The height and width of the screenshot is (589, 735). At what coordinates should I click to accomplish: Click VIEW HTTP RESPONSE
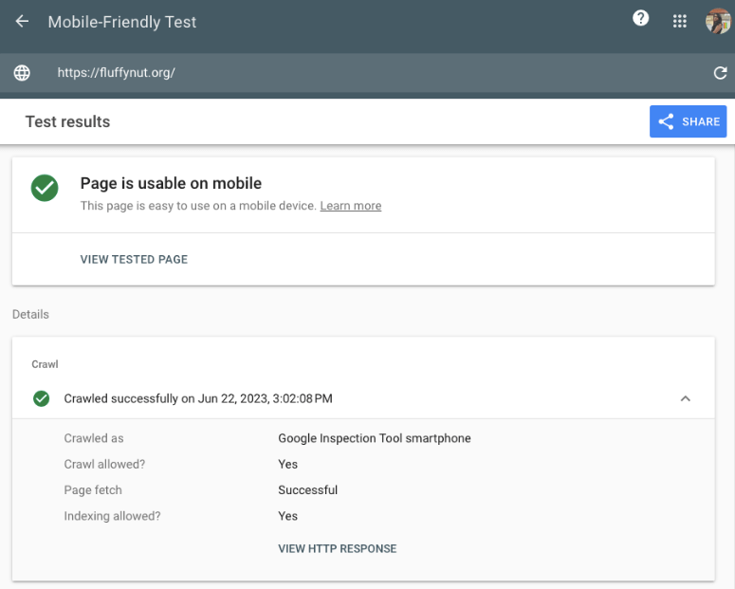[x=338, y=548]
